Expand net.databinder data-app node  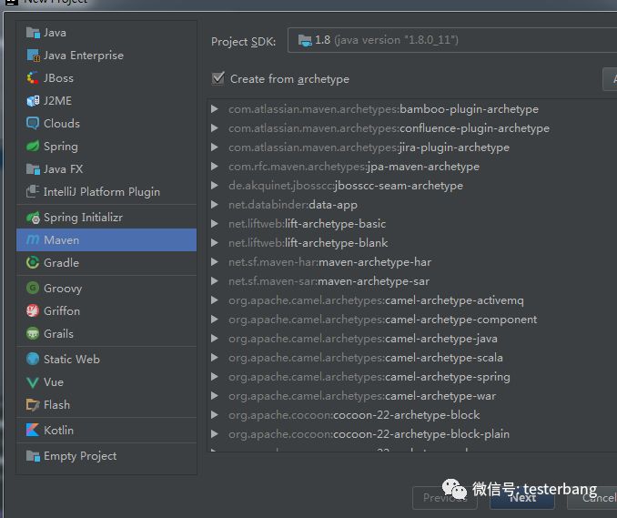coord(215,205)
